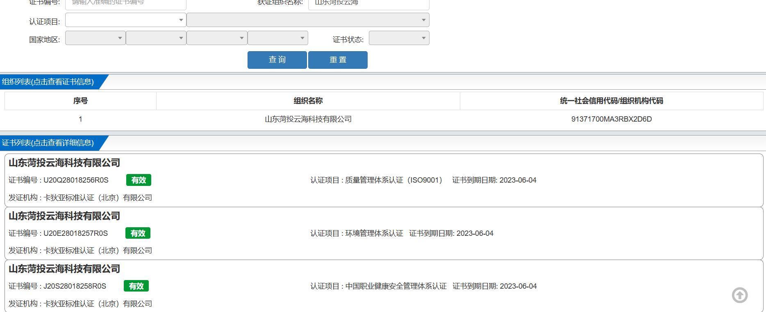Open the first 认证项目 dropdown
The height and width of the screenshot is (312, 766).
pyautogui.click(x=126, y=20)
